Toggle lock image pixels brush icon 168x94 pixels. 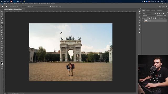pos(150,18)
